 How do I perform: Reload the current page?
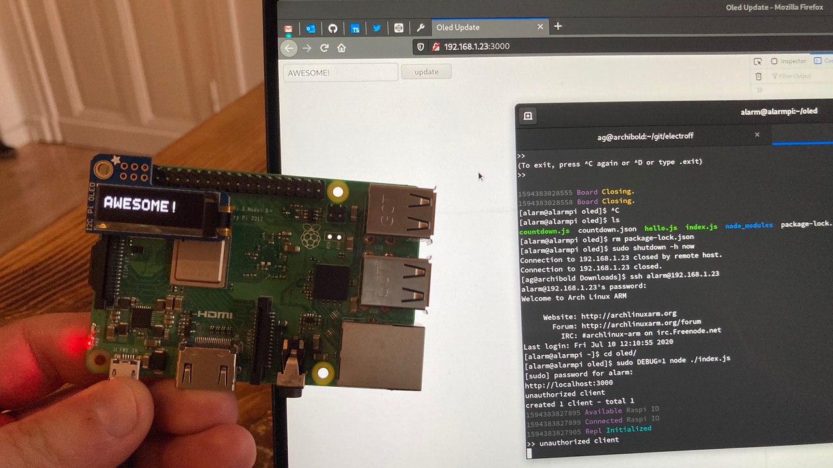coord(324,47)
